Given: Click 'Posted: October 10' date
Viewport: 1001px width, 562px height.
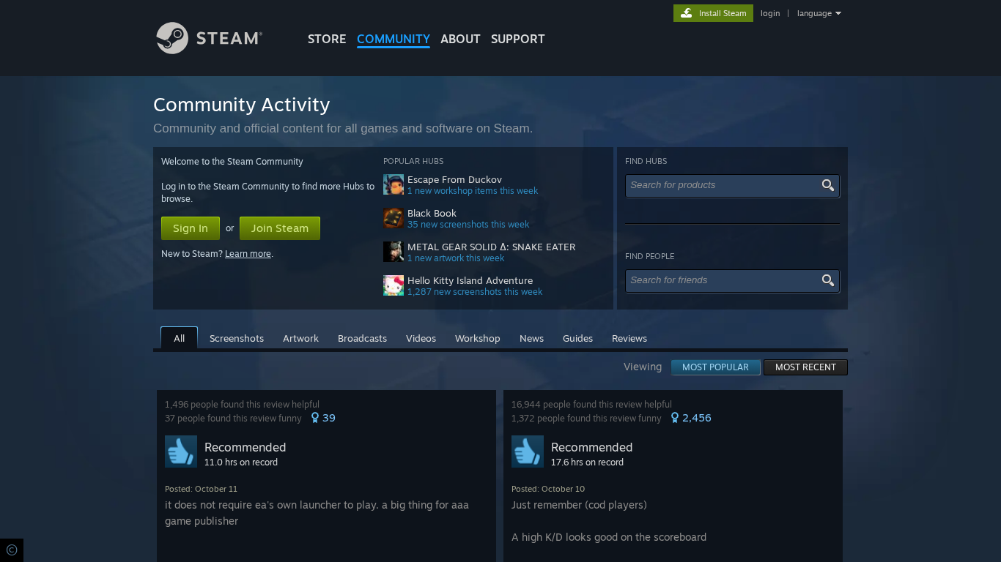Looking at the screenshot, I should [x=548, y=489].
